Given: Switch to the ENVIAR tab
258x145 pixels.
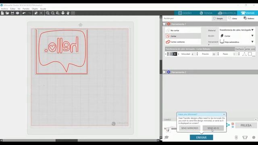Looking at the screenshot, I should [x=248, y=13].
